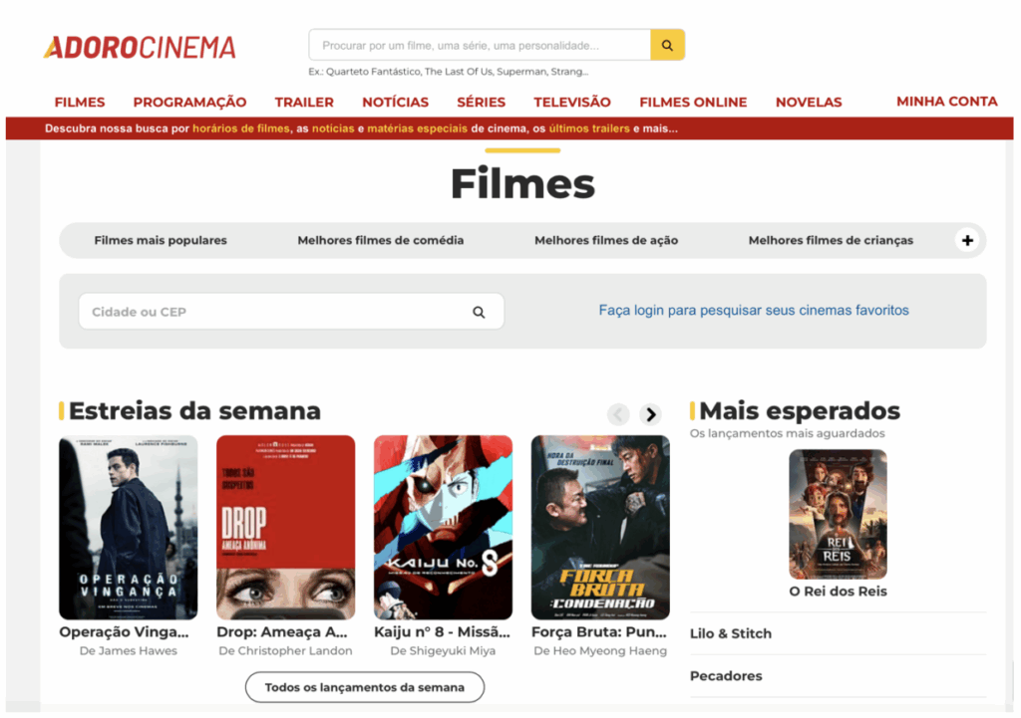This screenshot has width=1021, height=718.
Task: Select Melhores filmes de ação tab
Action: [x=606, y=240]
